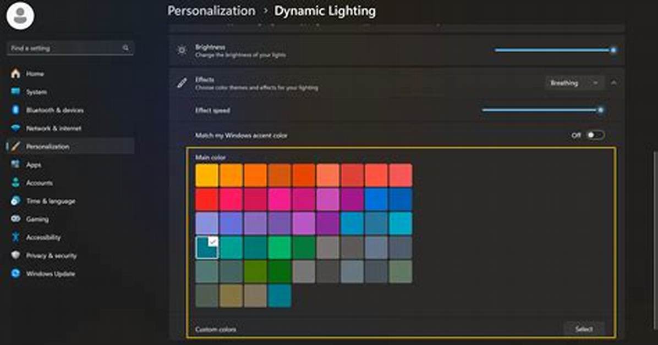Viewport: 658px width, 345px height.
Task: Click the Accessibility figure icon
Action: point(15,237)
